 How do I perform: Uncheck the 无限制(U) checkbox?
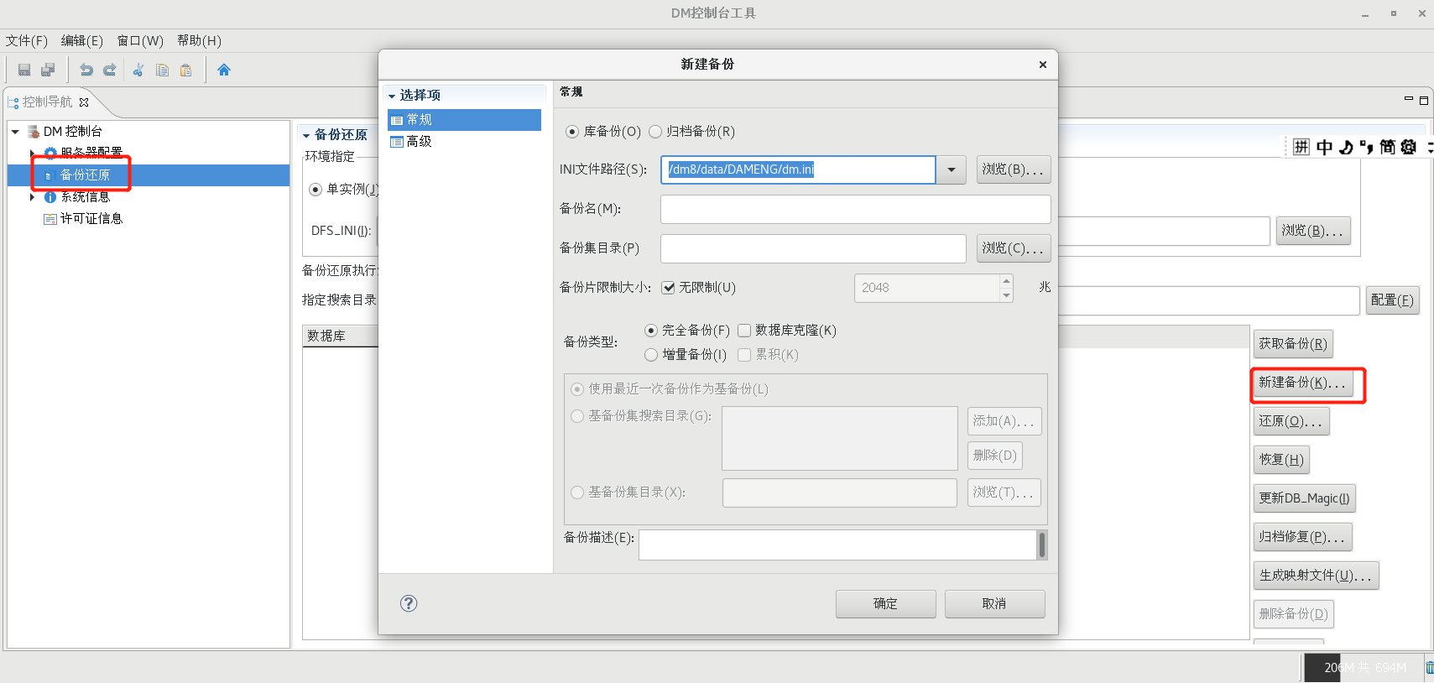coord(669,288)
